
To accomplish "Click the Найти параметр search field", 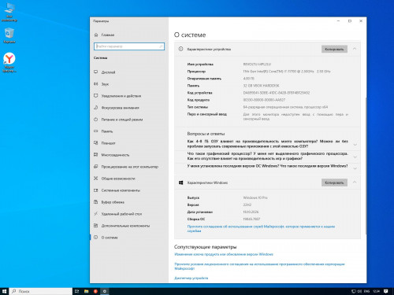I will pos(129,46).
